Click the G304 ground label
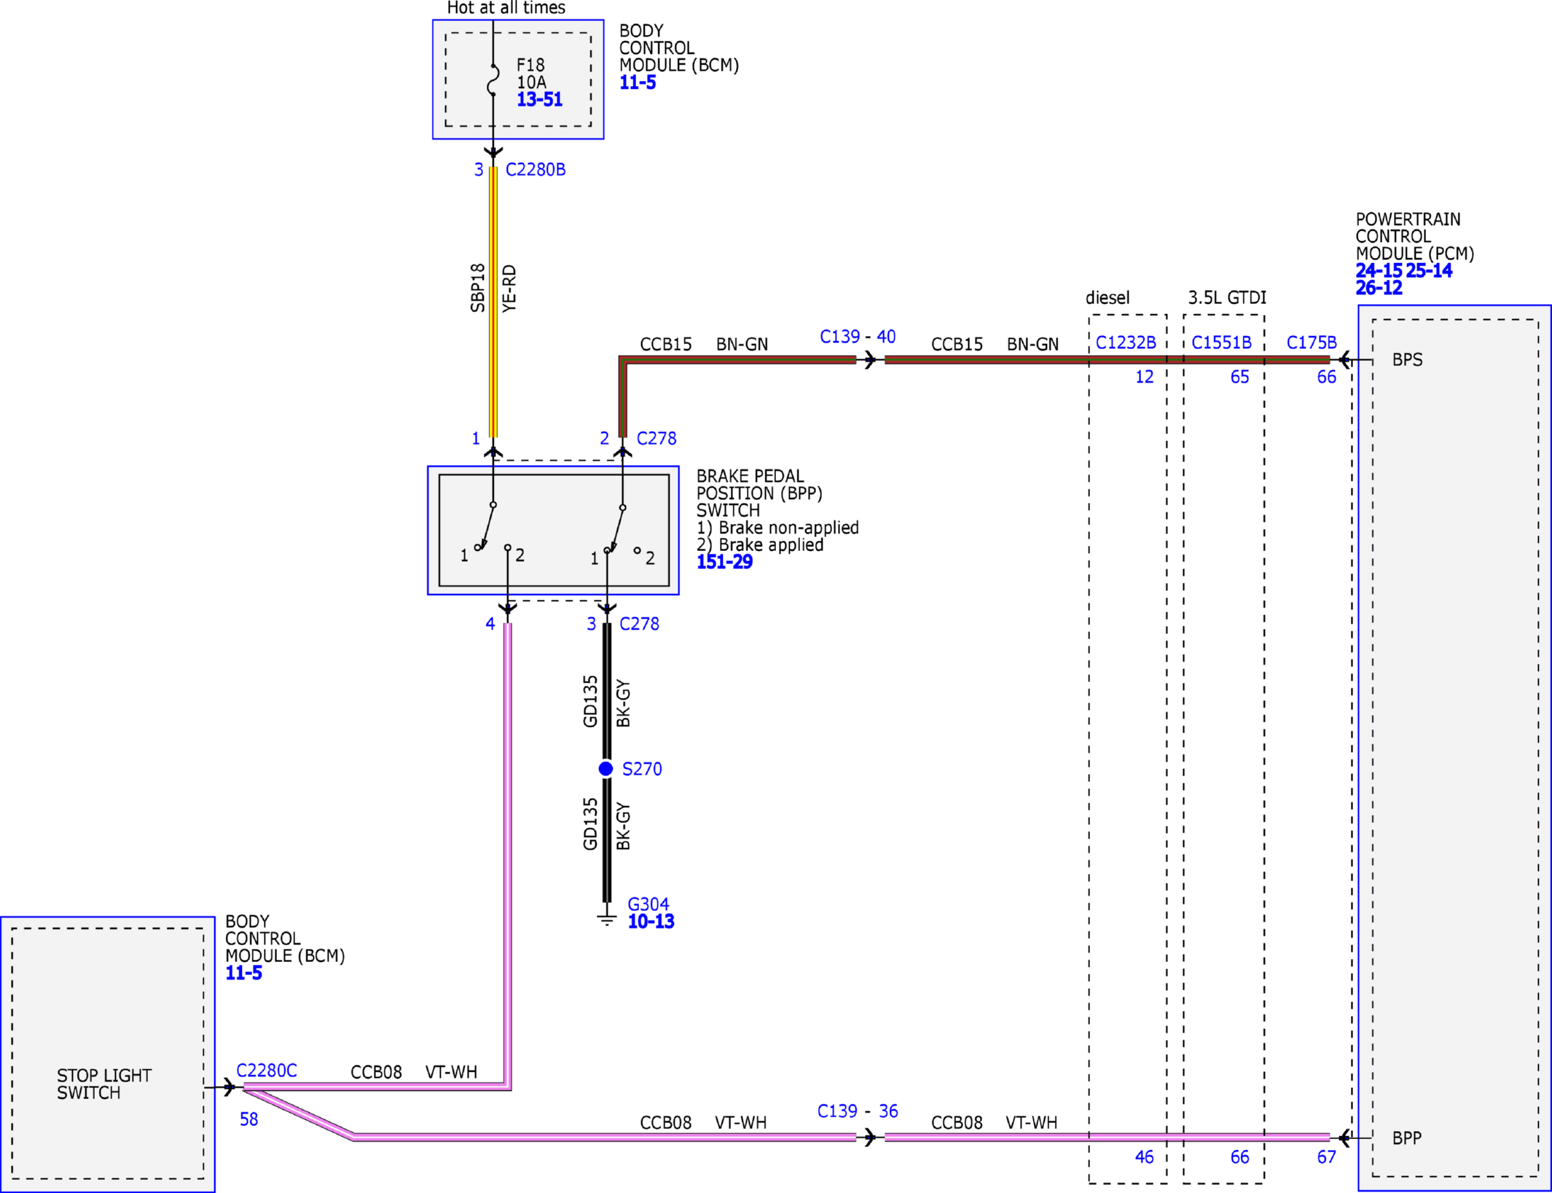The image size is (1552, 1193). 648,904
